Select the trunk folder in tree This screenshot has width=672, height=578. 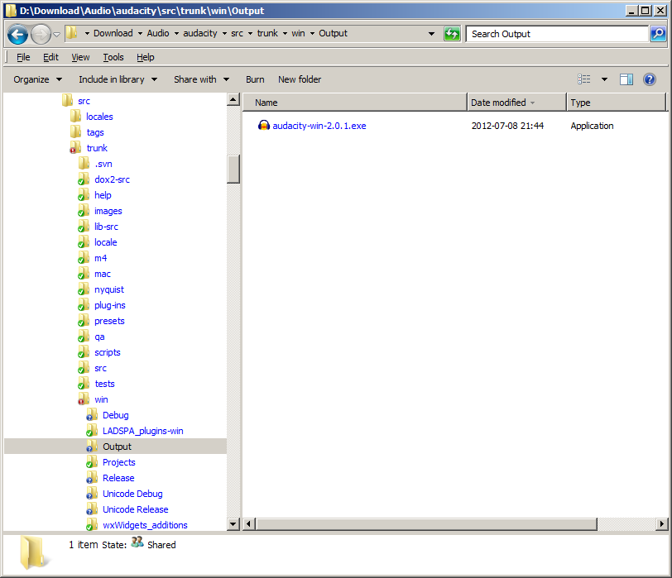pyautogui.click(x=97, y=148)
